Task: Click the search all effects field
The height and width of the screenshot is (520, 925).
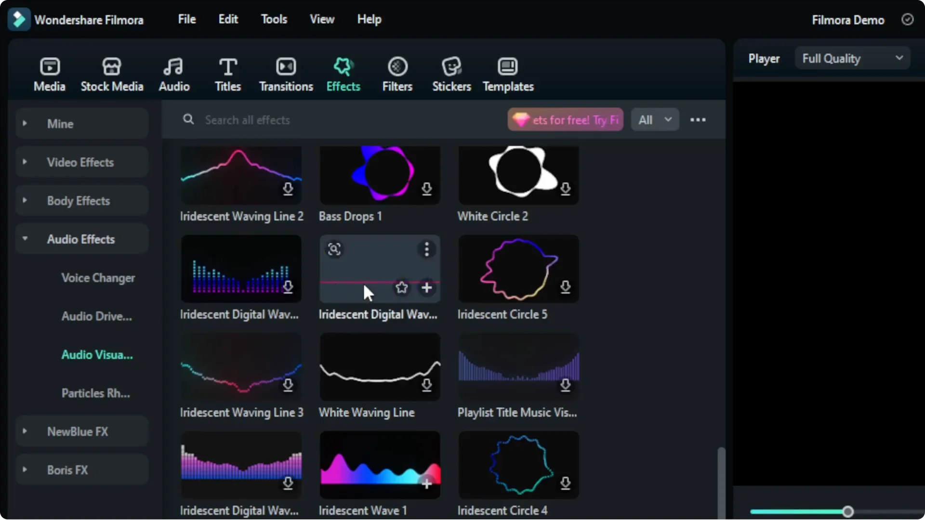Action: (289, 120)
